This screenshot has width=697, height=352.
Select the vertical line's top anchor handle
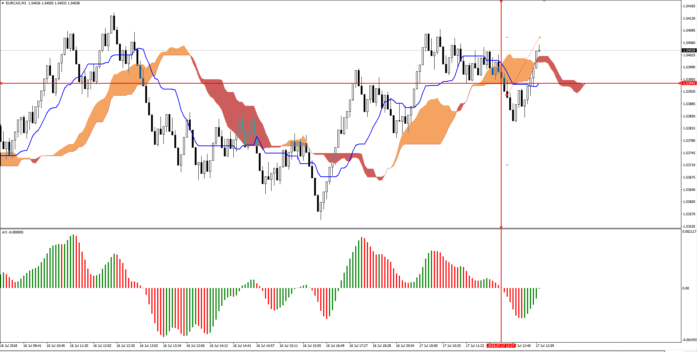[x=501, y=1]
